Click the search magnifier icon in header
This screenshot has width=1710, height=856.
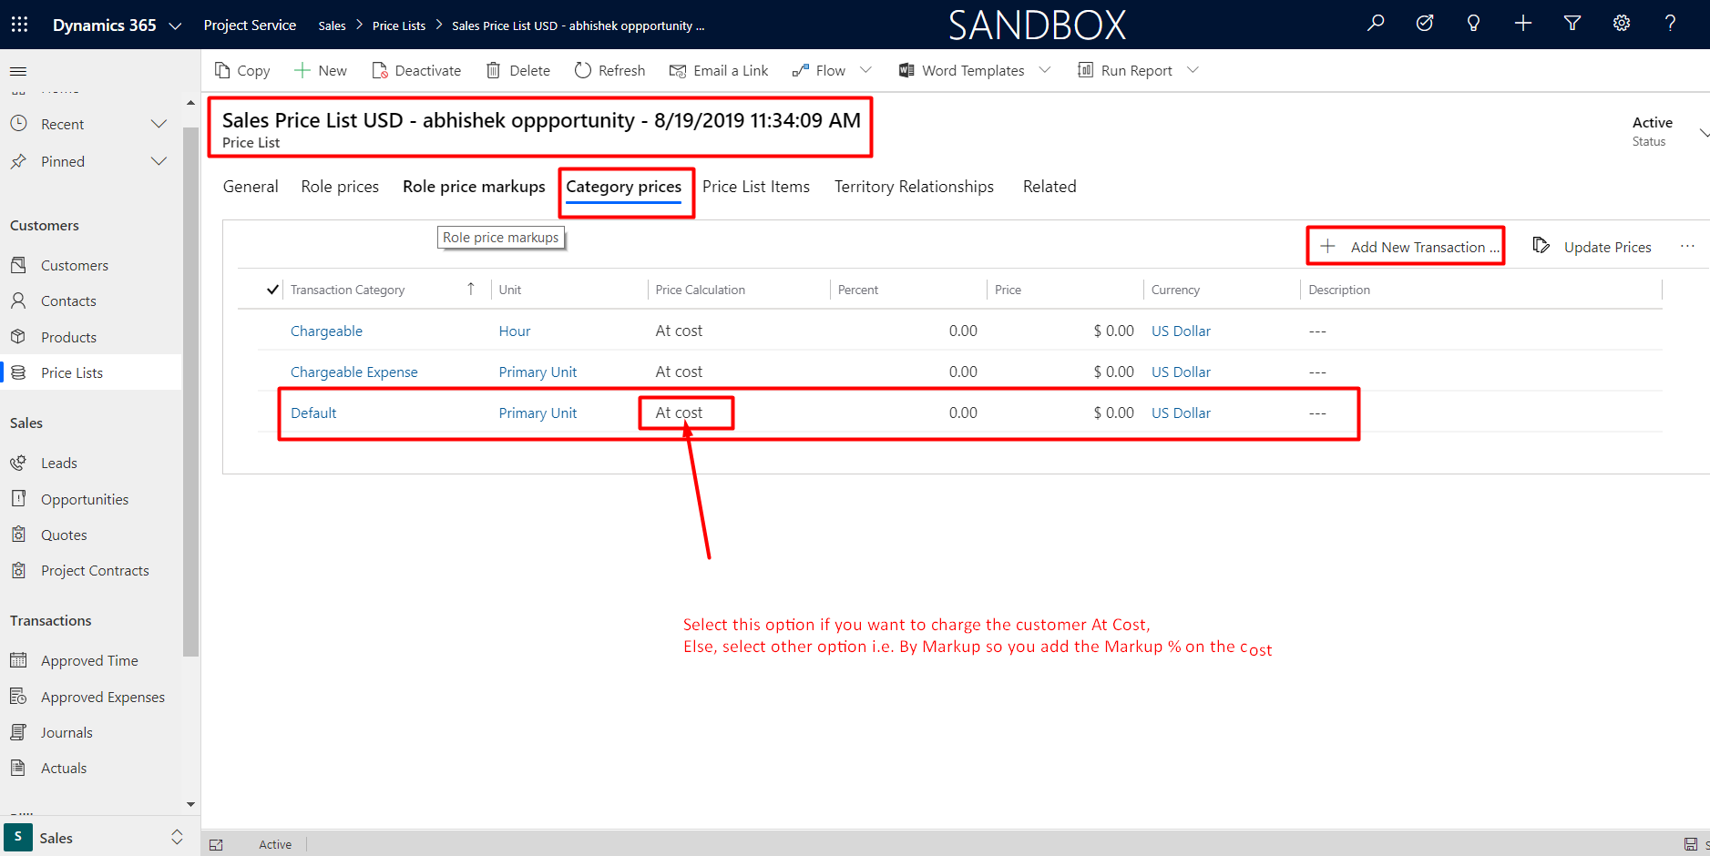tap(1376, 24)
